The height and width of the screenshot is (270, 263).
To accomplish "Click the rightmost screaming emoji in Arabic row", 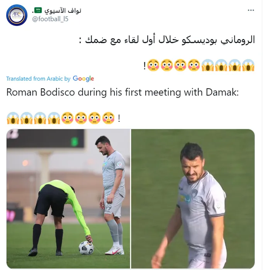I will tap(248, 65).
